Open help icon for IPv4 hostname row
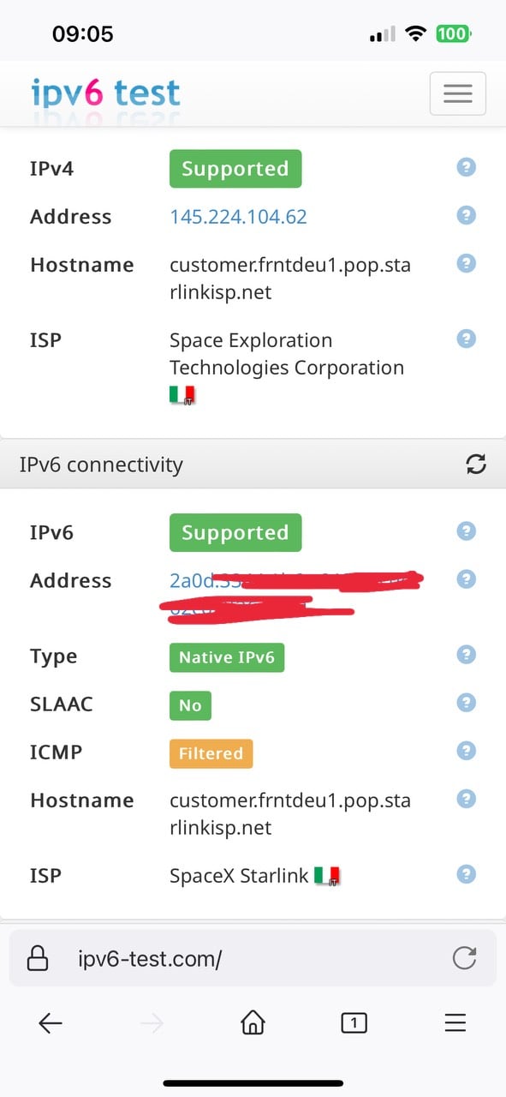Viewport: 506px width, 1097px height. pyautogui.click(x=467, y=263)
